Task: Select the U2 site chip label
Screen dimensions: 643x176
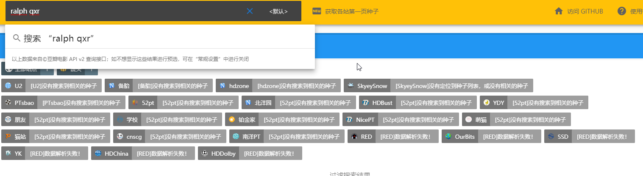Action: (19, 86)
